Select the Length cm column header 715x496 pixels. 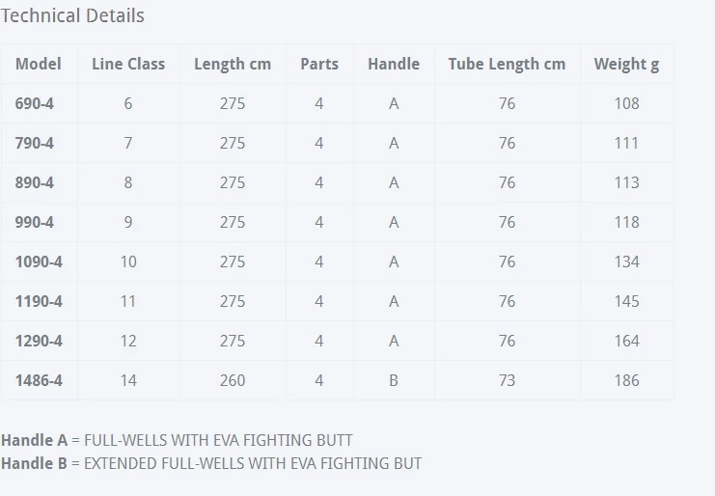(233, 64)
